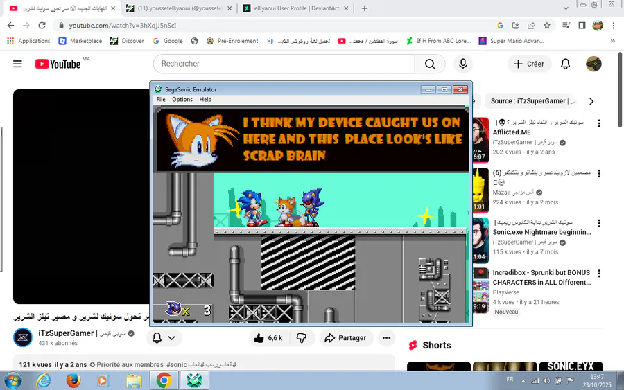The width and height of the screenshot is (624, 390).
Task: Close the YouTube browser tab
Action: (x=113, y=8)
